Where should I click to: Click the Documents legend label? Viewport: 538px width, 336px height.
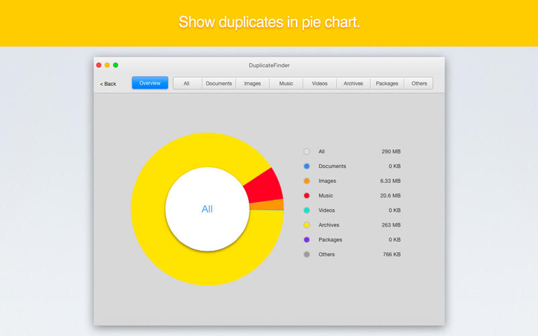(x=332, y=166)
